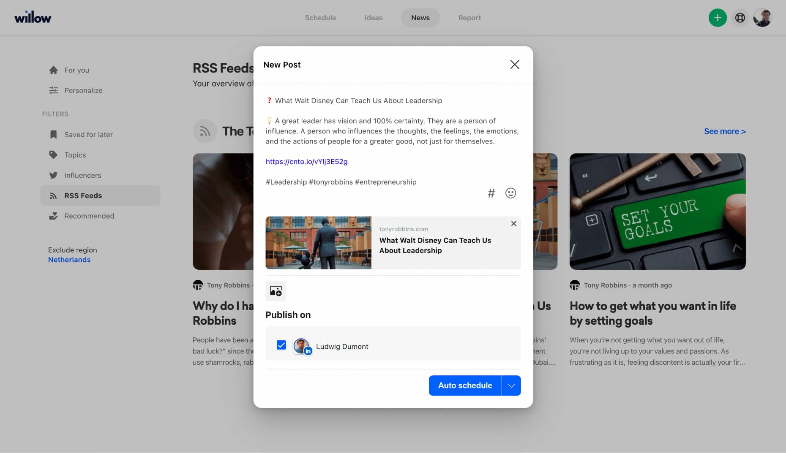Click the Twitter bird icon beside Influencers
This screenshot has width=786, height=453.
tap(53, 175)
